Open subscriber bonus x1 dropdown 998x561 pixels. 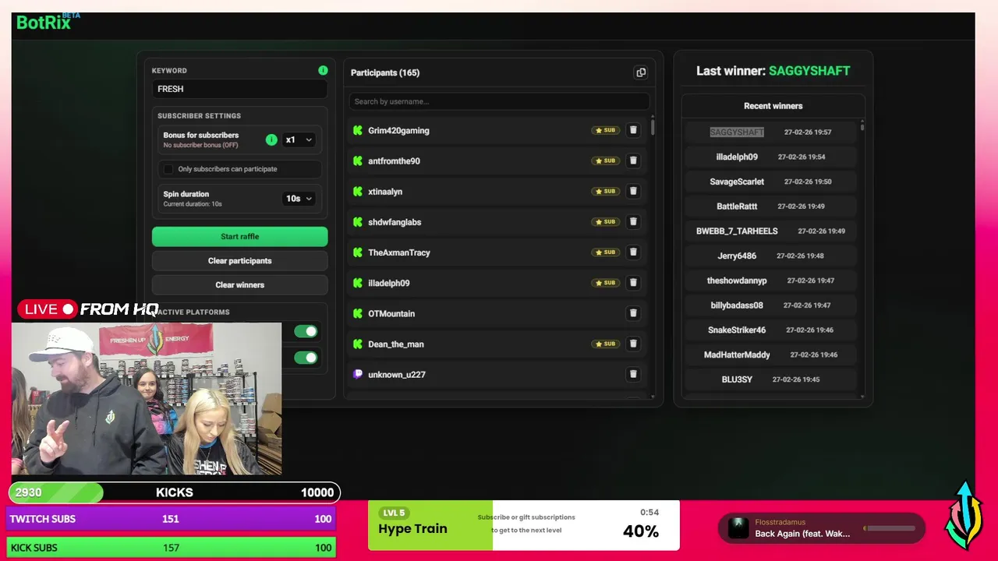click(x=299, y=140)
